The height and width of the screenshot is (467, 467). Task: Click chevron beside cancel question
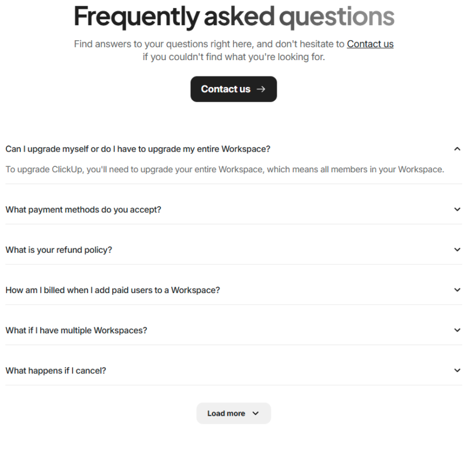(x=457, y=371)
